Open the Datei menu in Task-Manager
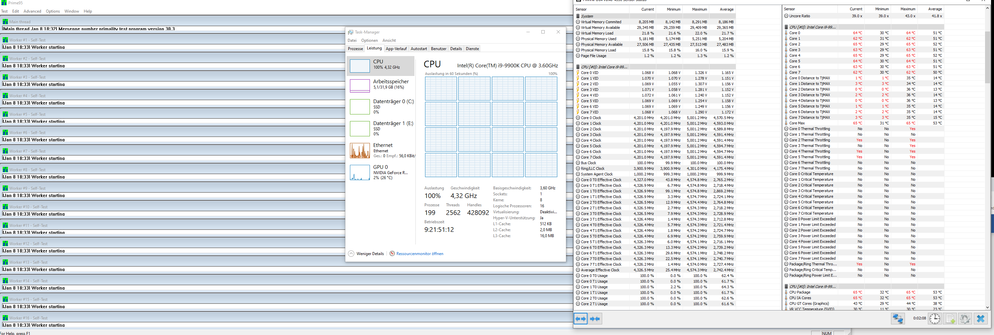The height and width of the screenshot is (335, 994). 352,40
